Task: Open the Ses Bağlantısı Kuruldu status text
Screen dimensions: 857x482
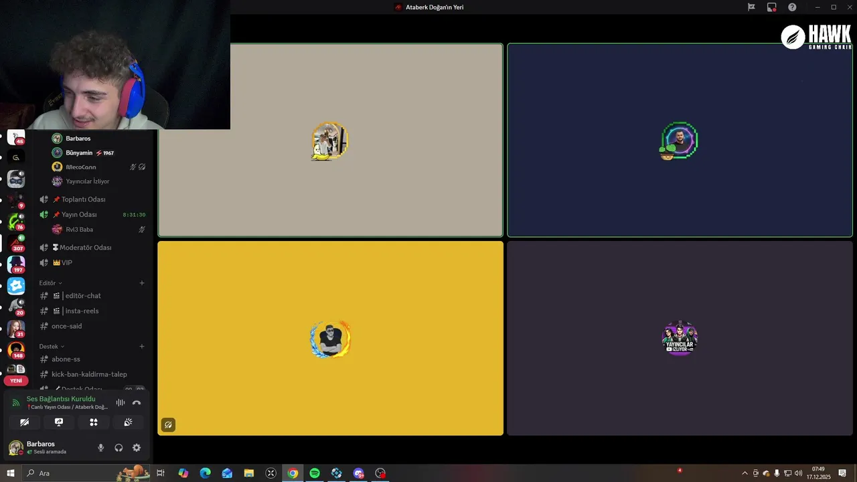Action: [61, 399]
